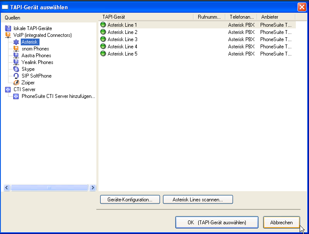Open Geräte-Konfiguration dialog
Image resolution: width=309 pixels, height=234 pixels.
[x=129, y=199]
